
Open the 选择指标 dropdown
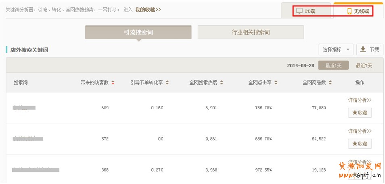336,49
